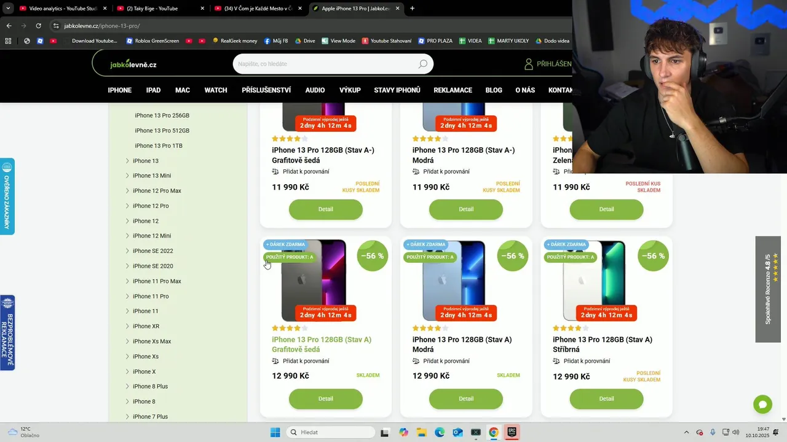Open the Epic Games launcher in the taskbar
Viewport: 787px width, 442px height.
click(511, 432)
